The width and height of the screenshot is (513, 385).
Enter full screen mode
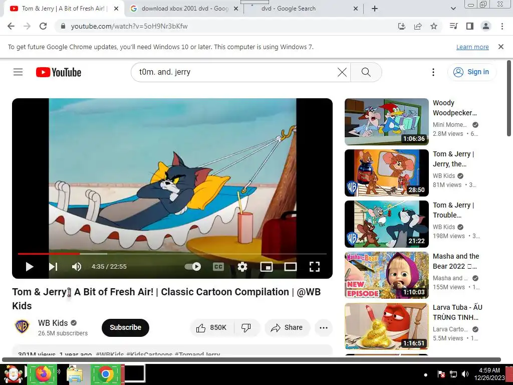(315, 267)
